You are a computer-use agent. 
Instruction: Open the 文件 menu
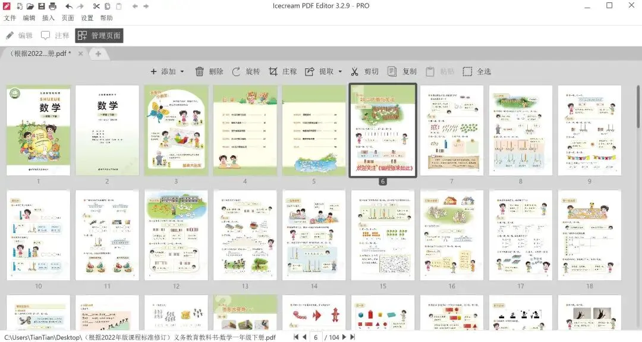(10, 18)
